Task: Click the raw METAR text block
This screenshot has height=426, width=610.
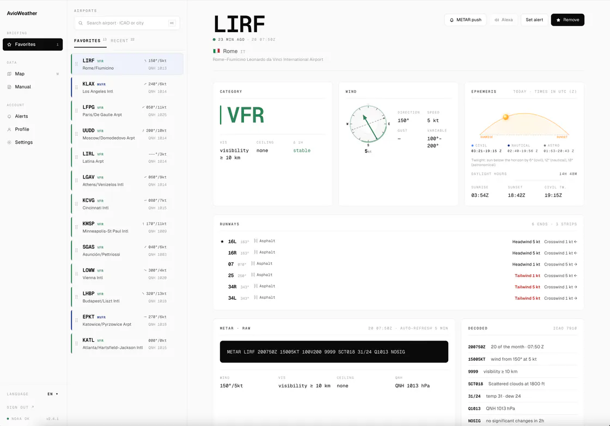Action: (x=334, y=352)
